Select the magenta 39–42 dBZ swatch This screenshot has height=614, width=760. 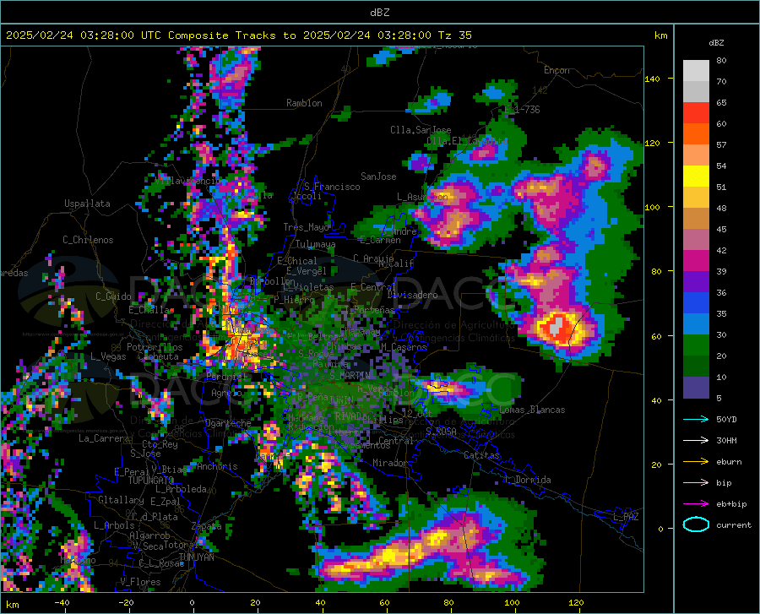[x=696, y=261]
